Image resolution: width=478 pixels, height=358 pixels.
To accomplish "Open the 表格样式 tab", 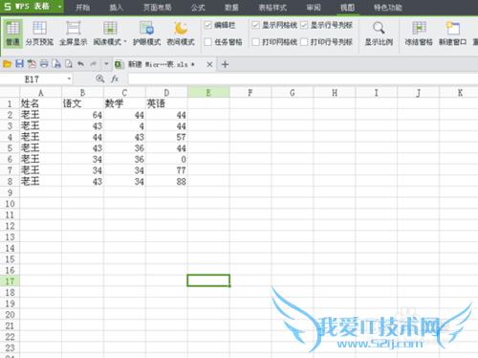I will pos(272,8).
